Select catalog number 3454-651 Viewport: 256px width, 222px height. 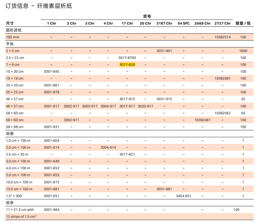[x=184, y=196]
